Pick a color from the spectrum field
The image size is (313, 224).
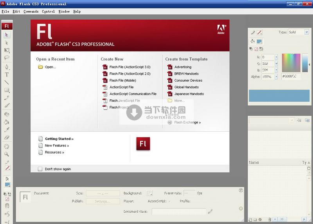[x=291, y=63]
